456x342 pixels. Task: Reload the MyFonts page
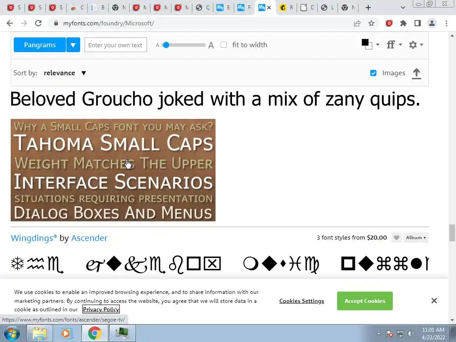point(38,23)
